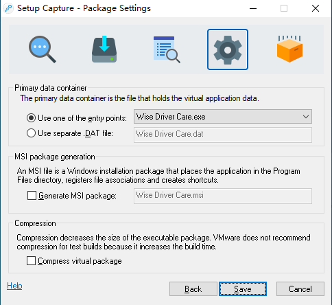The image size is (332, 305).
Task: Click the Save button
Action: [x=243, y=289]
